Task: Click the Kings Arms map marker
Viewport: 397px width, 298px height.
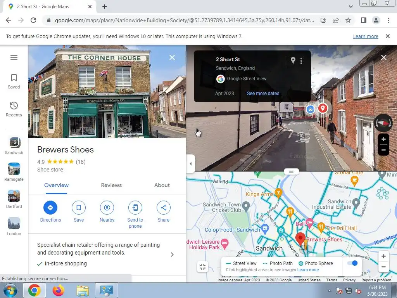Action: point(278,193)
